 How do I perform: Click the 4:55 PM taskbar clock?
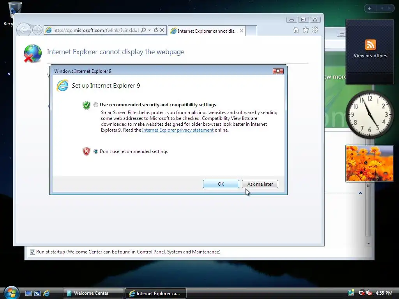(384, 293)
